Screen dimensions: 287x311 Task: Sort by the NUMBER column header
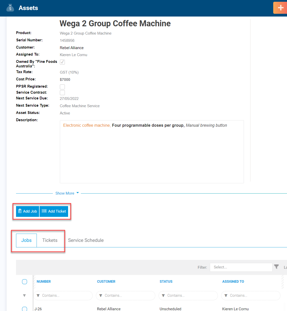pyautogui.click(x=44, y=282)
